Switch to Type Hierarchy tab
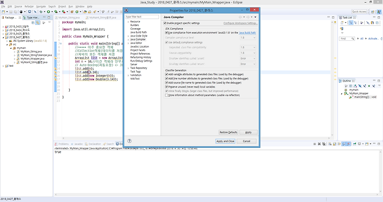Screen dimensions: 383x202 (33, 17)
